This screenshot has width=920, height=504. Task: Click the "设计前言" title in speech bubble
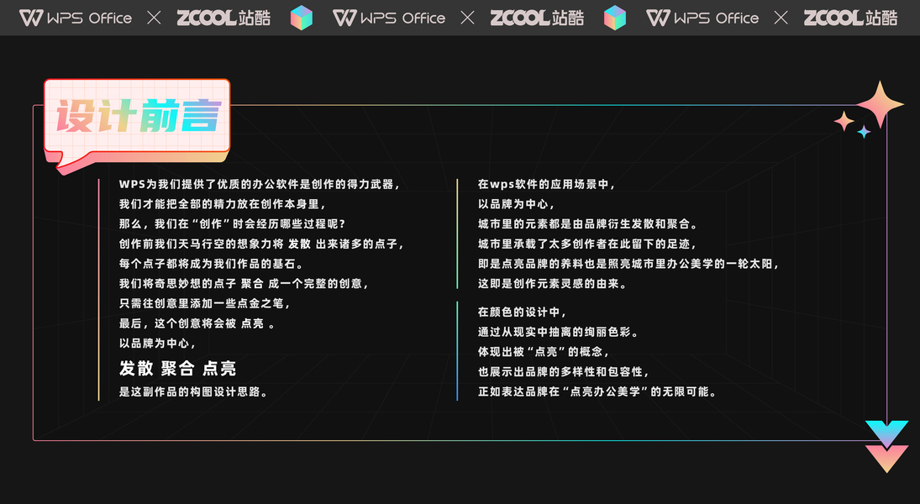[139, 116]
